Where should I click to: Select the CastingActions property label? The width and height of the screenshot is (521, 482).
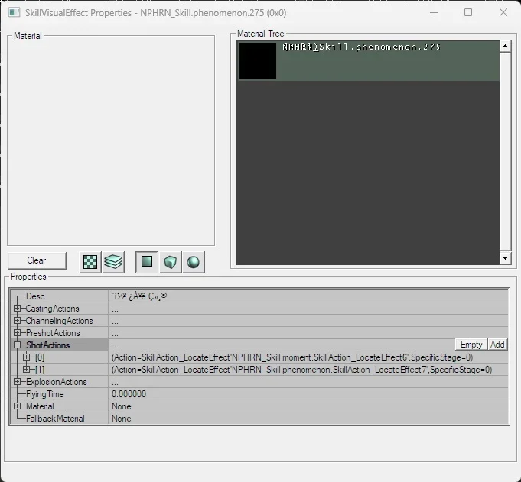click(x=52, y=309)
